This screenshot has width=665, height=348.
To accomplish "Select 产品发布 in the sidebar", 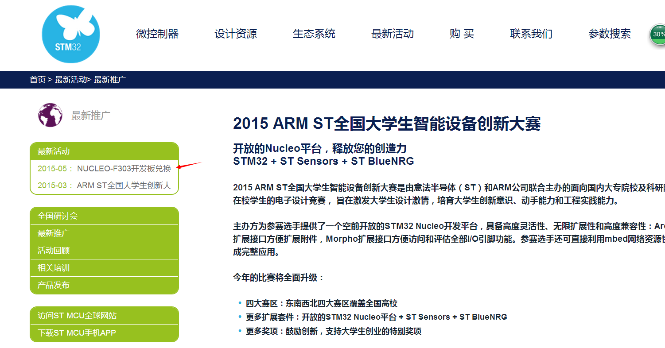I will 104,285.
